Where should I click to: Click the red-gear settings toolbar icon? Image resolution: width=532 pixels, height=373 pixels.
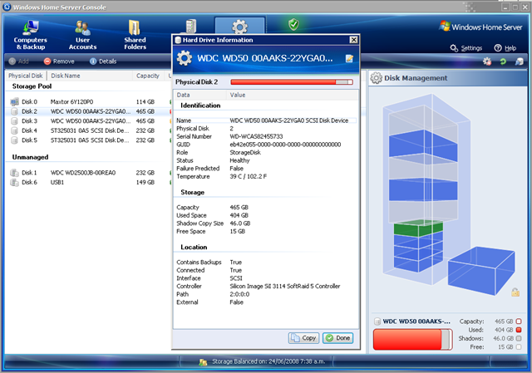(x=487, y=61)
